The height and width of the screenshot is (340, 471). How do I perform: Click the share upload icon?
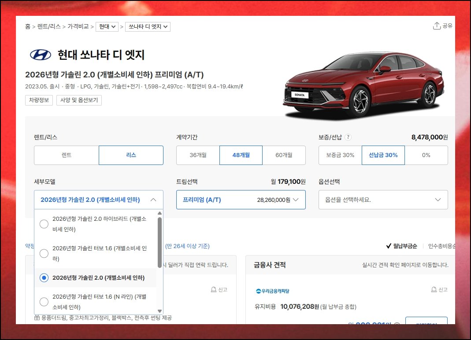(437, 26)
